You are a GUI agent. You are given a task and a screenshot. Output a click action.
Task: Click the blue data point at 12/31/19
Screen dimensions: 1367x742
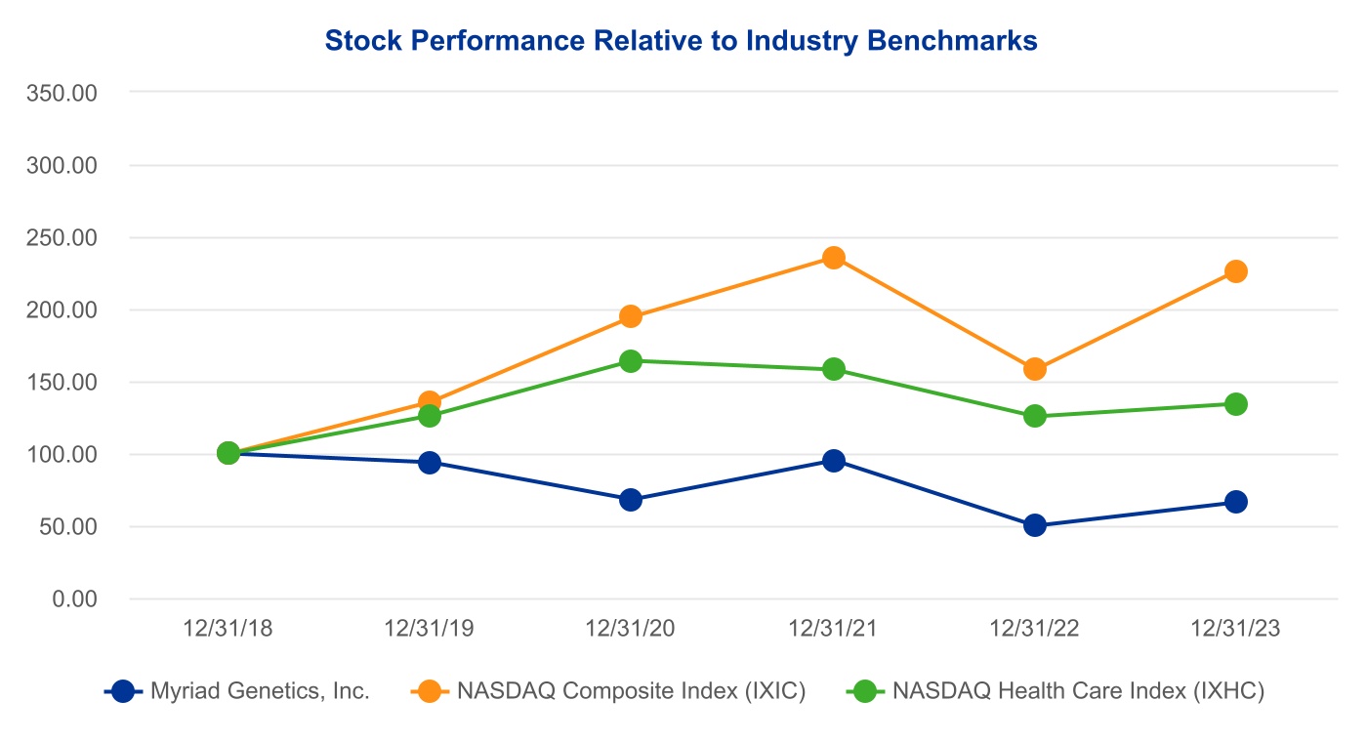(x=430, y=463)
